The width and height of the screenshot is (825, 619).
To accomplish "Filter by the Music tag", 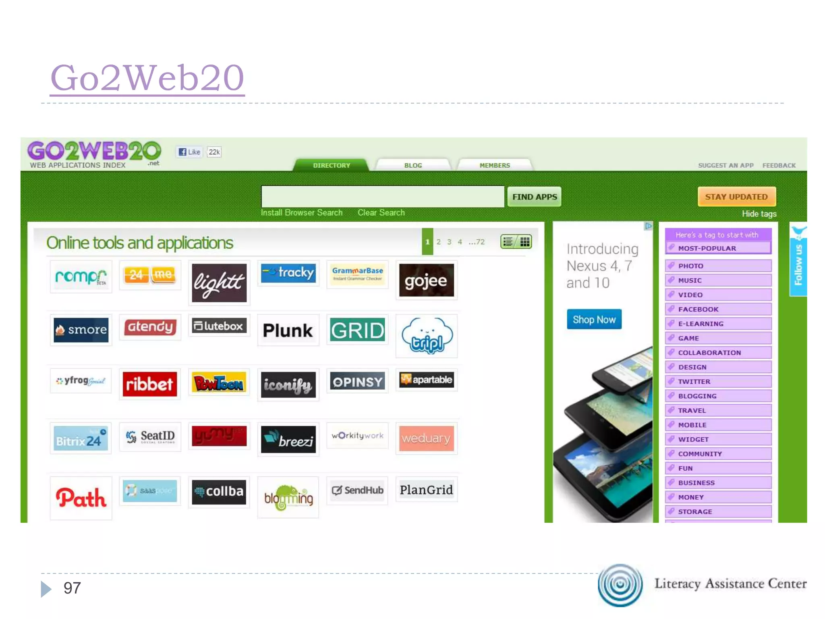I will click(x=718, y=280).
